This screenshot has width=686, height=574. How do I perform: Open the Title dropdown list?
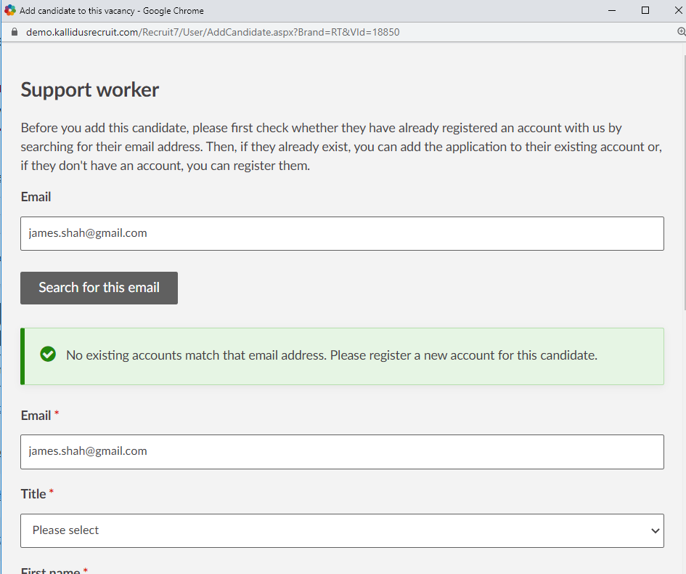pos(342,530)
